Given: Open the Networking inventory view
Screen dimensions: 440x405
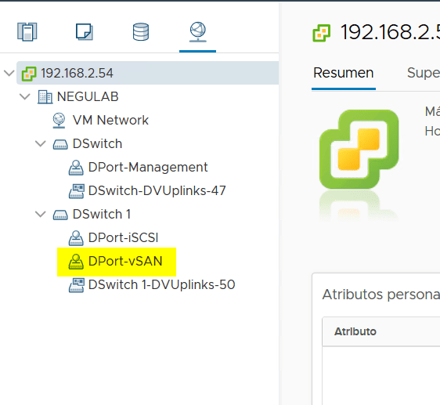Looking at the screenshot, I should click(198, 32).
